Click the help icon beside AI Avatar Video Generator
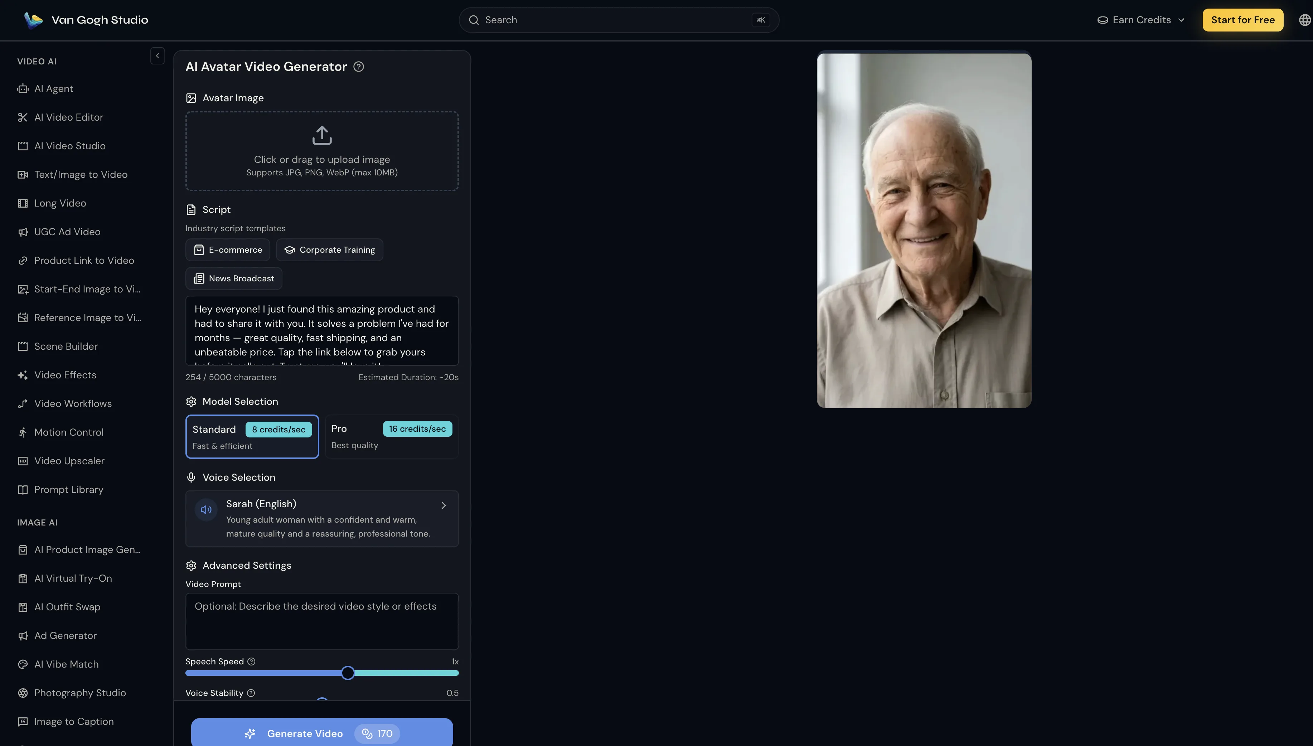Screen dimensions: 1313x746 point(359,67)
